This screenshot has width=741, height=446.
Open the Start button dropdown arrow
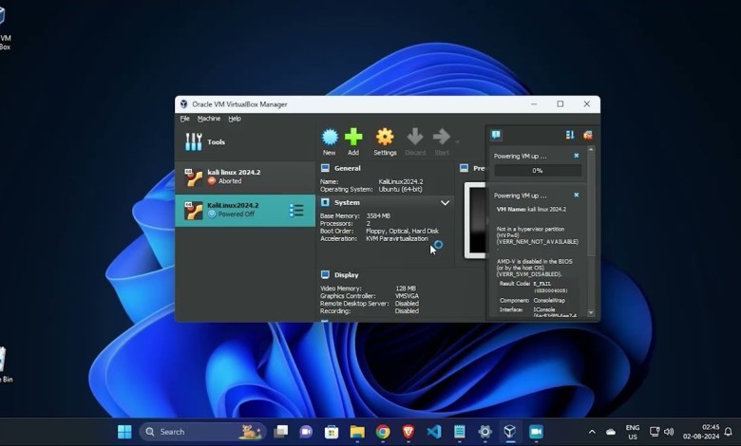click(457, 141)
